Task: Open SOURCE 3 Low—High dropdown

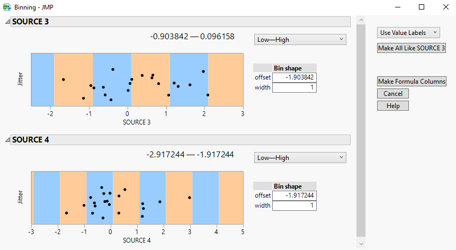Action: pyautogui.click(x=300, y=39)
